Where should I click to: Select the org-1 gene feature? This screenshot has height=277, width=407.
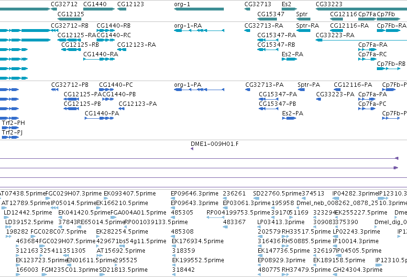point(199,9)
